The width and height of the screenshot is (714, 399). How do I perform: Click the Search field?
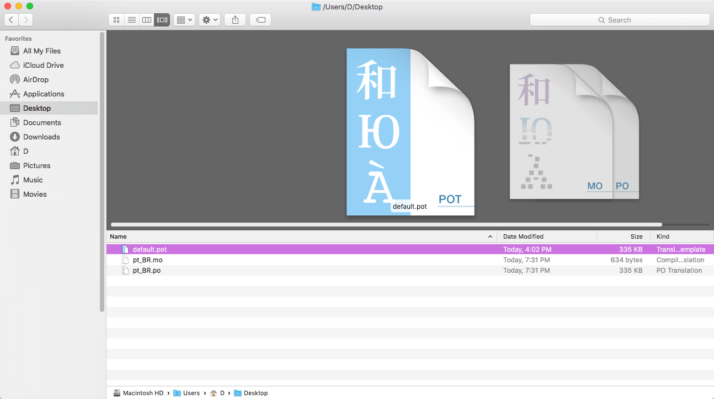click(619, 20)
